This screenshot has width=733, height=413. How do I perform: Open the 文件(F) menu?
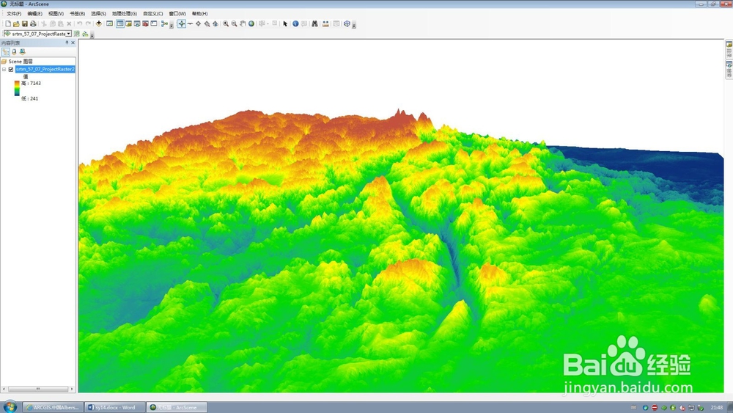14,13
